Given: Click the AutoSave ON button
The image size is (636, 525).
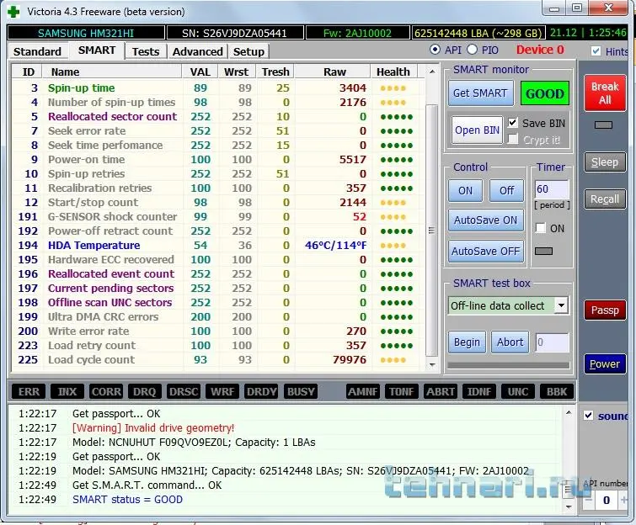Looking at the screenshot, I should coord(485,220).
